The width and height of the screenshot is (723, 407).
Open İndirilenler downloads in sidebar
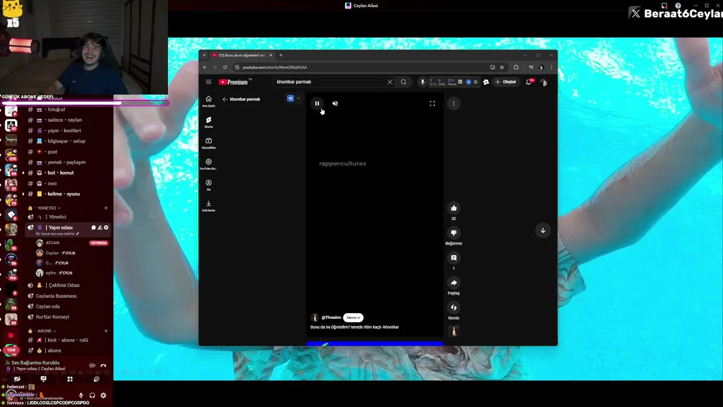(208, 206)
